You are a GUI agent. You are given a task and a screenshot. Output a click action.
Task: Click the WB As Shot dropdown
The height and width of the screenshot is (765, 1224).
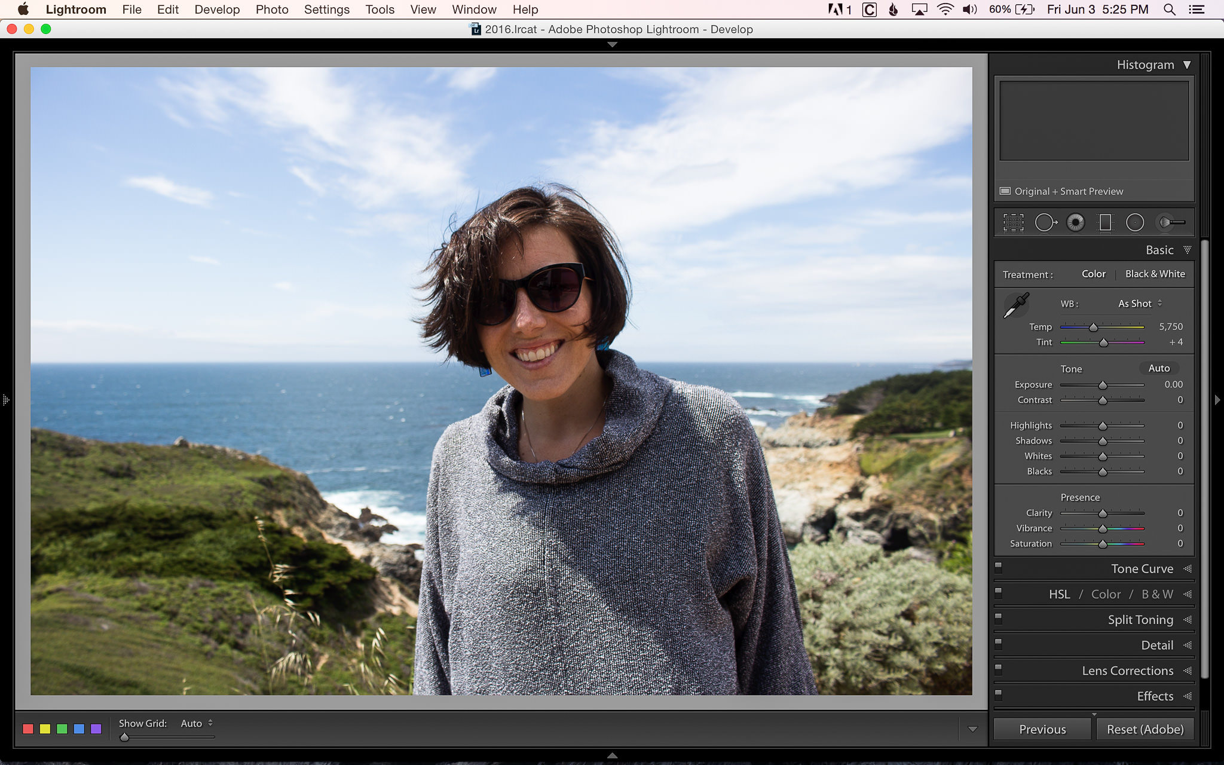1137,303
